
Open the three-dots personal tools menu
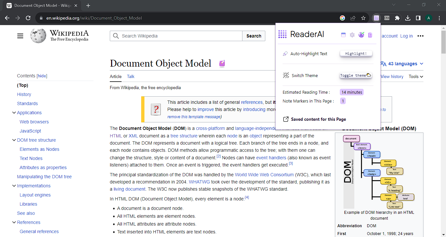421,36
